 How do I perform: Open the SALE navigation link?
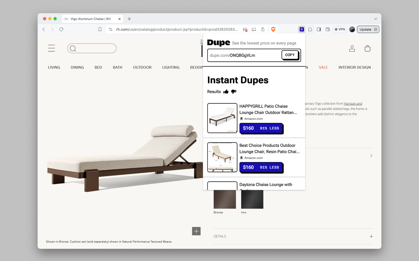click(x=323, y=68)
